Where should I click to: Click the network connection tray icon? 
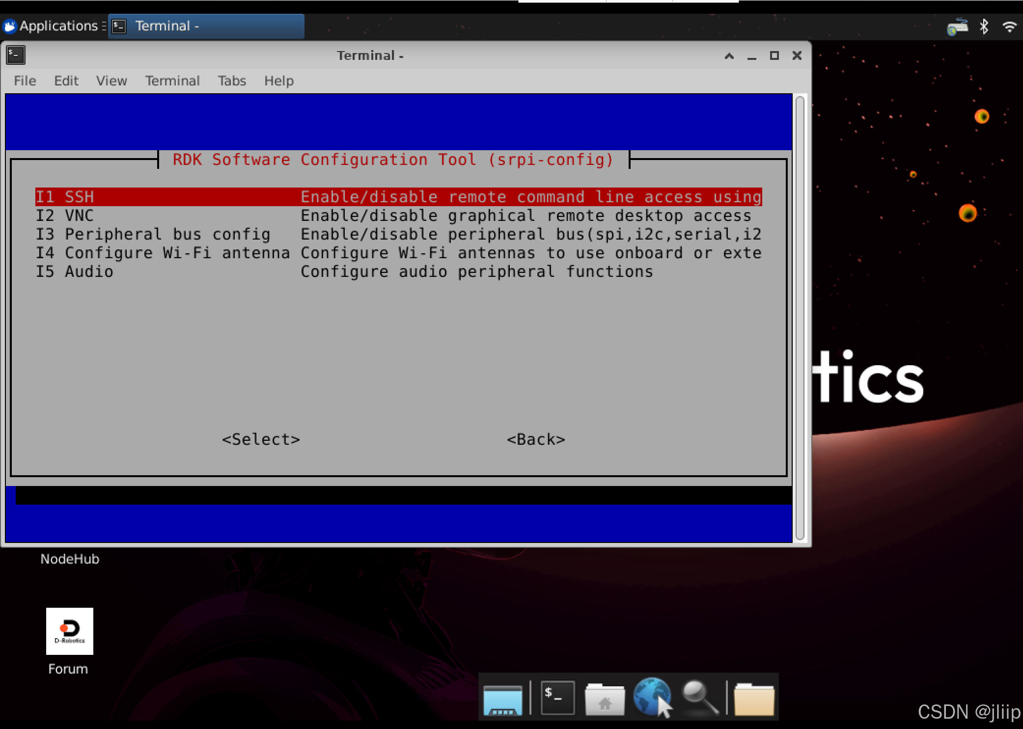pyautogui.click(x=957, y=27)
